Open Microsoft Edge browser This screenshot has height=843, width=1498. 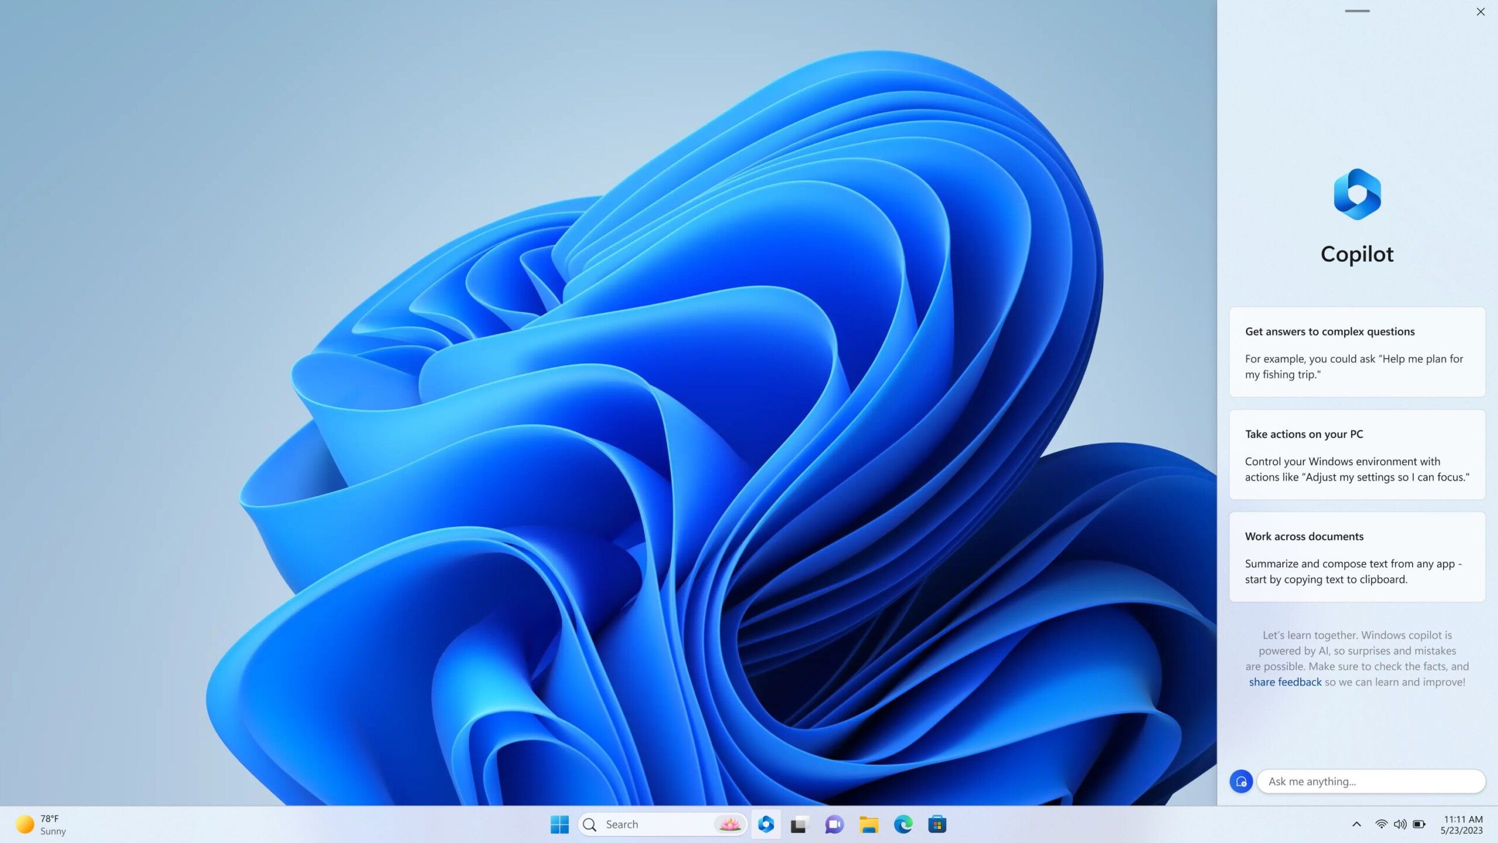(902, 824)
